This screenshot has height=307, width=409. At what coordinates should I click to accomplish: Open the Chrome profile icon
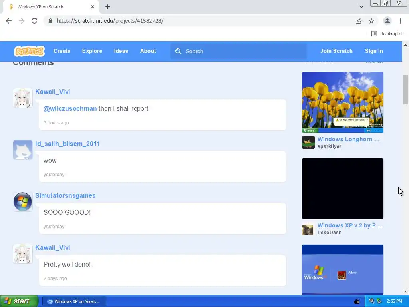(387, 21)
